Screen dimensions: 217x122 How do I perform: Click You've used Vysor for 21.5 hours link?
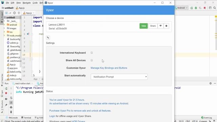point(67,100)
